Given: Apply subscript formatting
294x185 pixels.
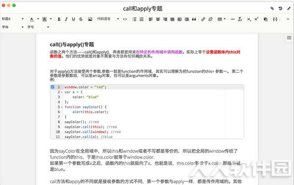Looking at the screenshot, I should coord(249,19).
